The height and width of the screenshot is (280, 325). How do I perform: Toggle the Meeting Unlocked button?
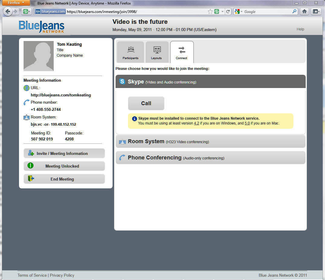tap(64, 166)
